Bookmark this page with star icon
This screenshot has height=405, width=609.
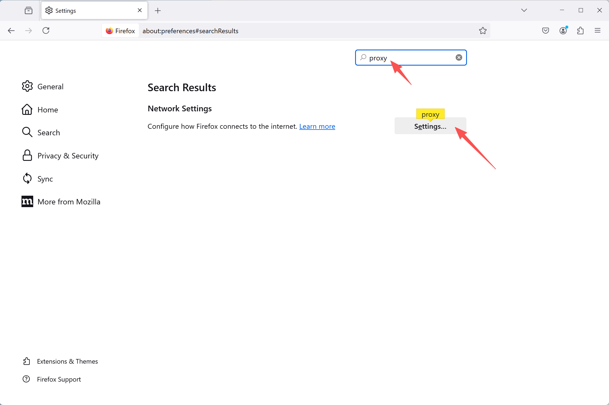[483, 31]
